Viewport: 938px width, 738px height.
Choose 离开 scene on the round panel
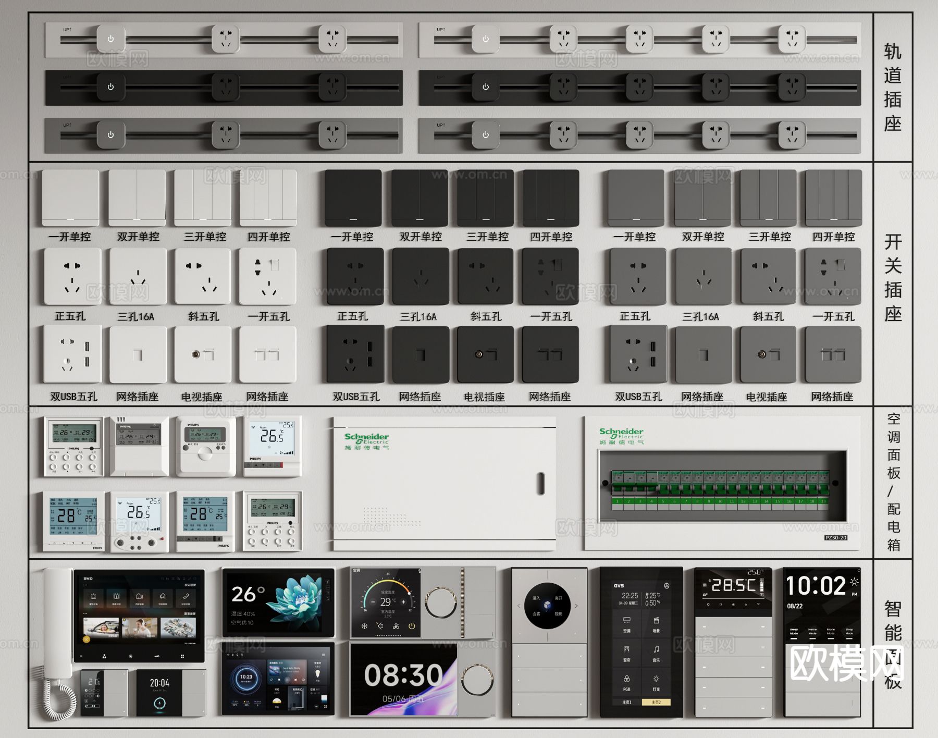pos(559,598)
